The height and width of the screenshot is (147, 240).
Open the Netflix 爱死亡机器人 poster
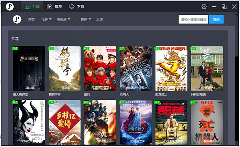pos(207,122)
